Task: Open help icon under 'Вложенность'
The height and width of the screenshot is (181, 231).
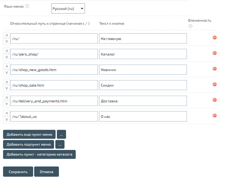Action: 190,26
